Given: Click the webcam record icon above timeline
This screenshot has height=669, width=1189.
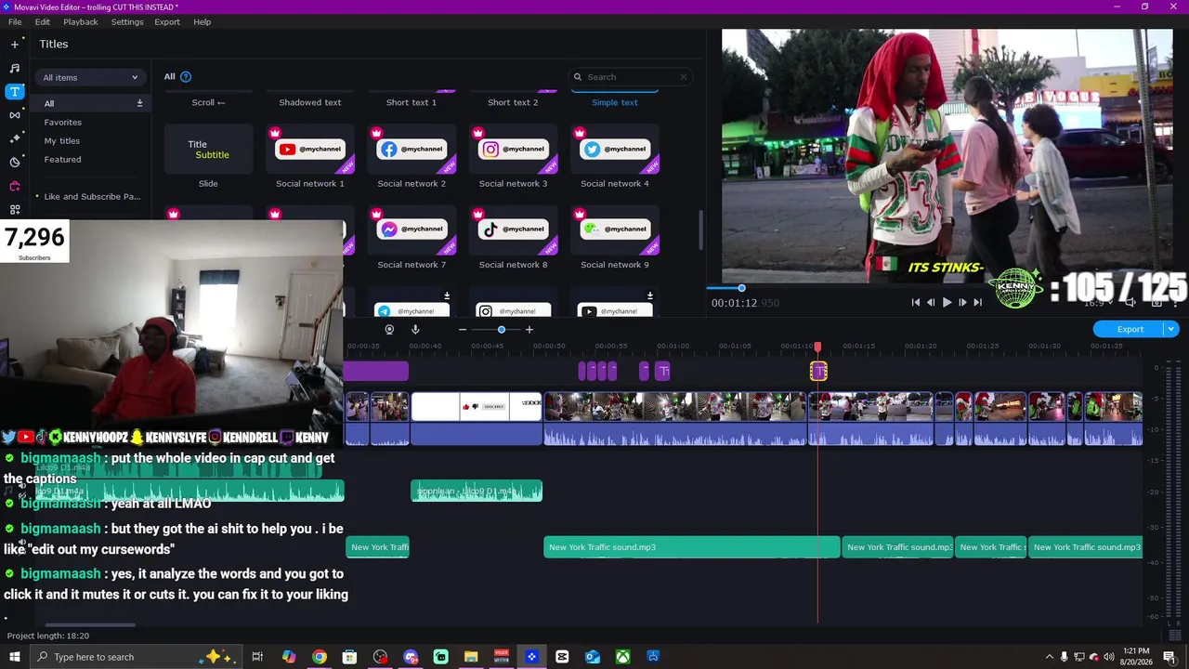Looking at the screenshot, I should 389,329.
